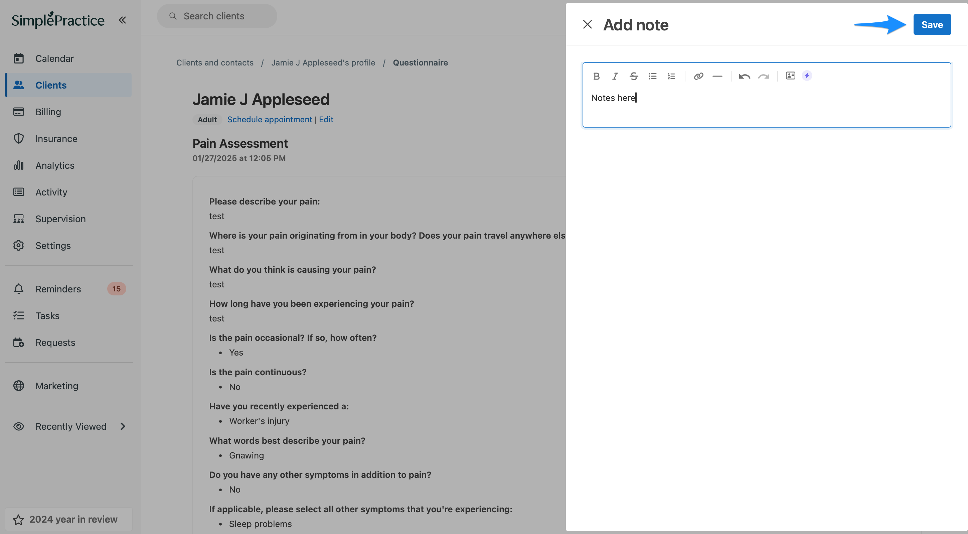
Task: Open the 2024 year in review
Action: (x=68, y=519)
